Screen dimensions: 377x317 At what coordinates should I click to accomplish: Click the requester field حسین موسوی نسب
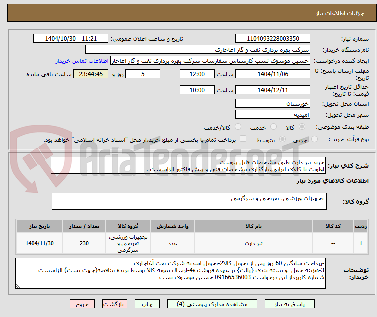210,61
